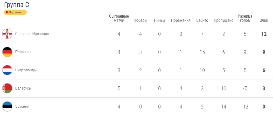Select the Группа C heading
Image resolution: width=273 pixels, height=116 pixels.
(17, 5)
